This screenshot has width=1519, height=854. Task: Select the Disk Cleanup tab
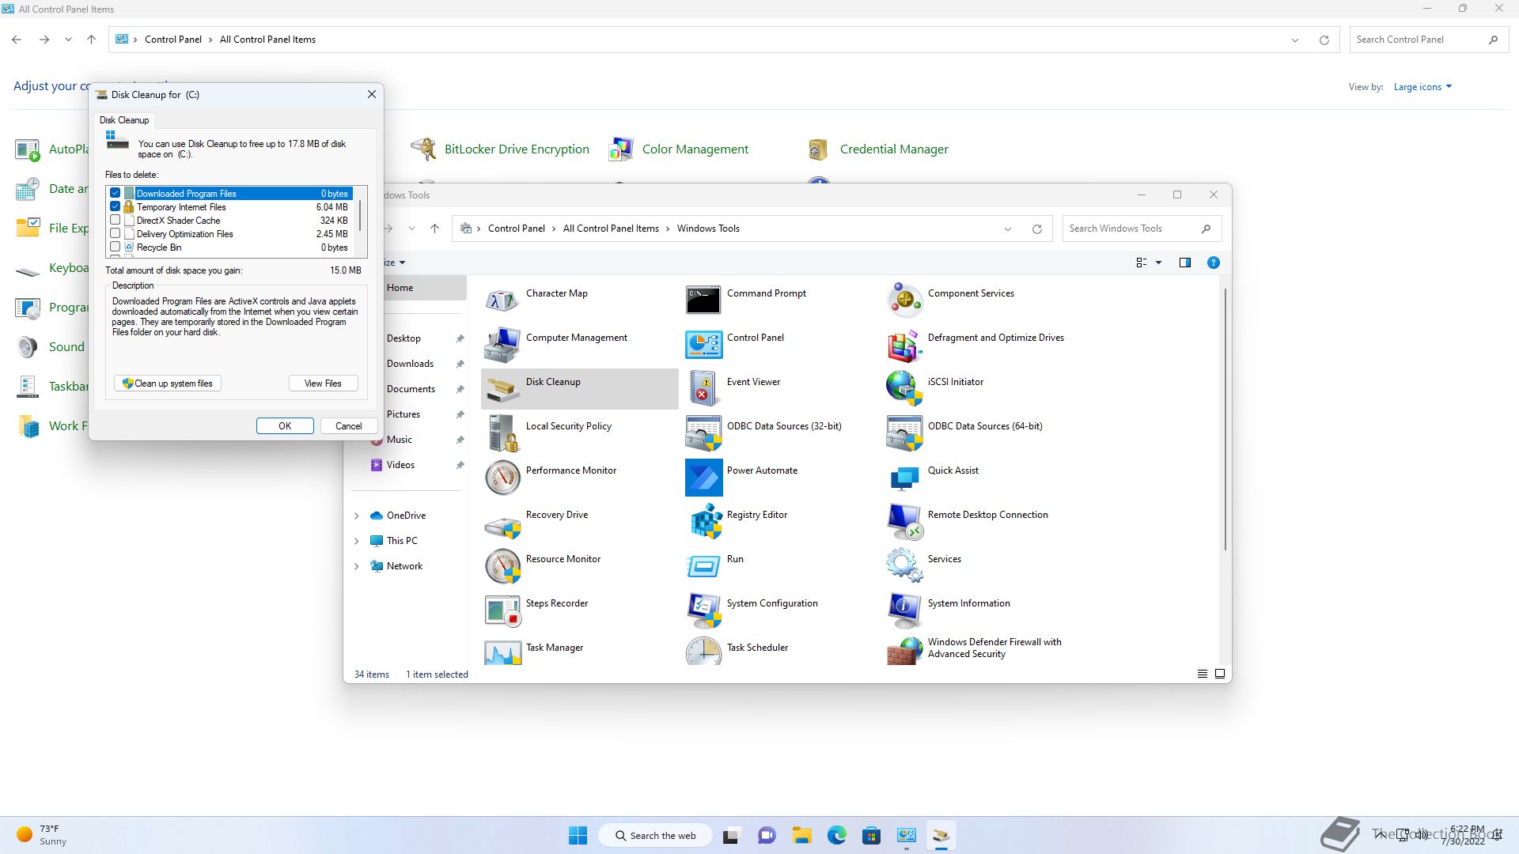pos(124,120)
